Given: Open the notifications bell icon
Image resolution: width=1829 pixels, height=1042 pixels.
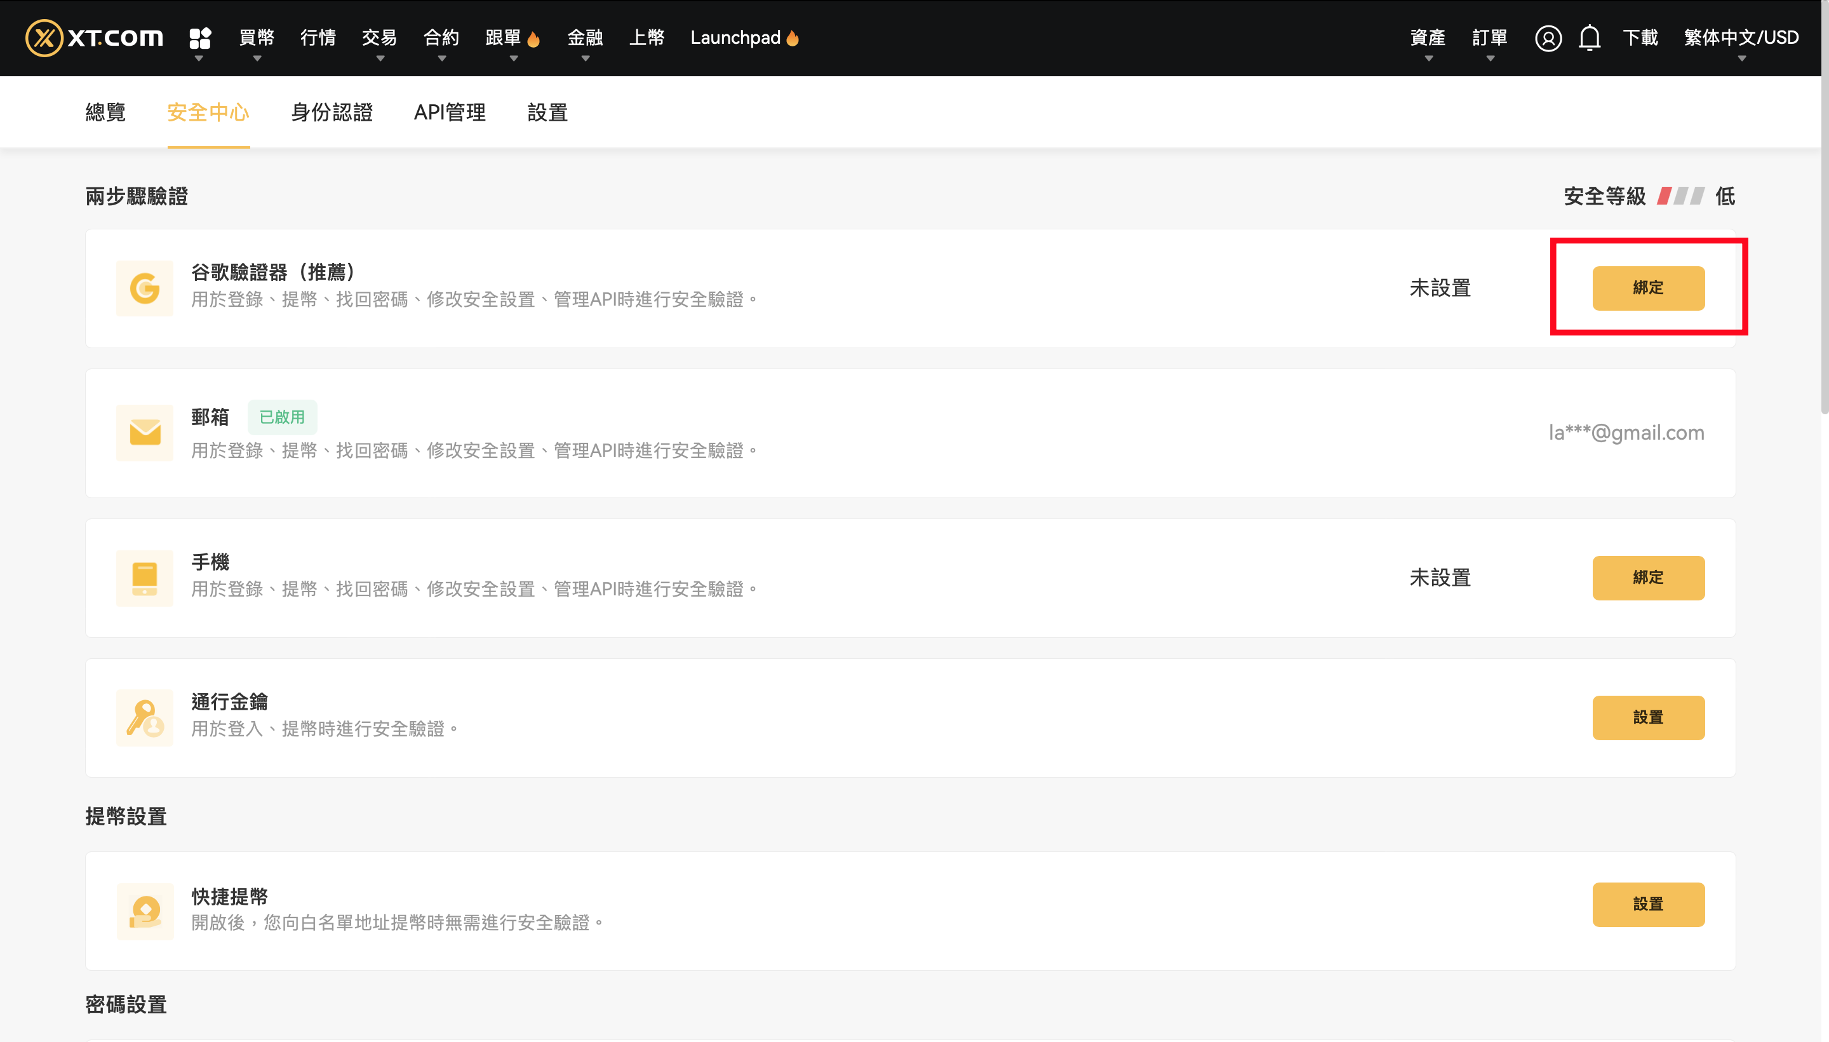Looking at the screenshot, I should coord(1590,38).
